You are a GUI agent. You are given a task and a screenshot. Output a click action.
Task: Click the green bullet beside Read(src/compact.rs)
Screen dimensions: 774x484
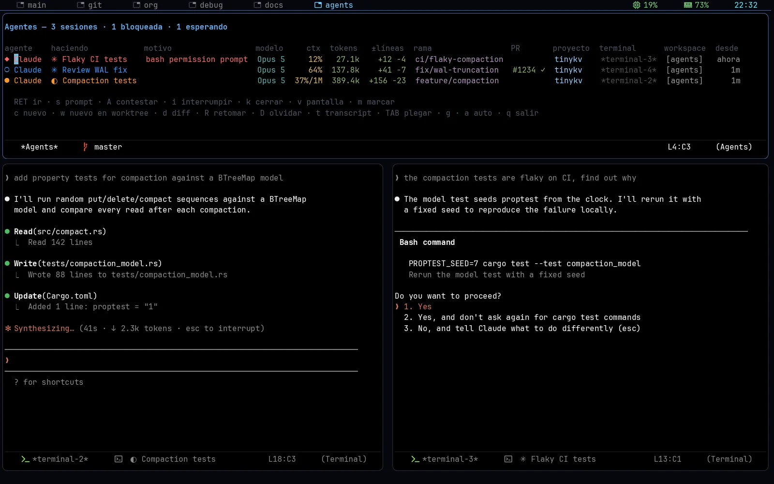tap(7, 231)
